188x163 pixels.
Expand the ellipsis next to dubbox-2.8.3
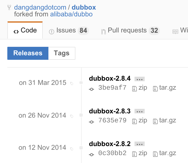139,112
